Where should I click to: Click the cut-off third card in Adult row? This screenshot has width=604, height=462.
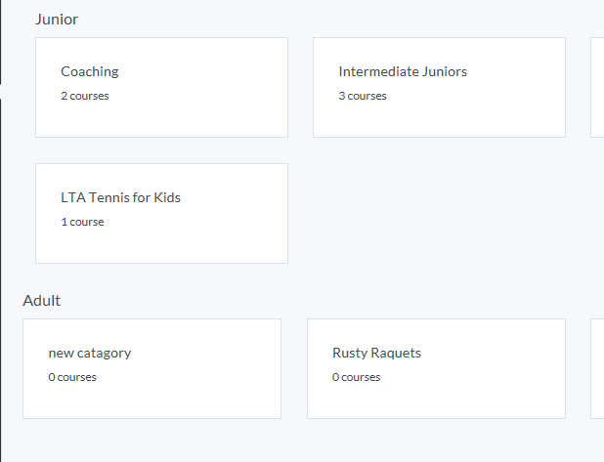pos(597,368)
